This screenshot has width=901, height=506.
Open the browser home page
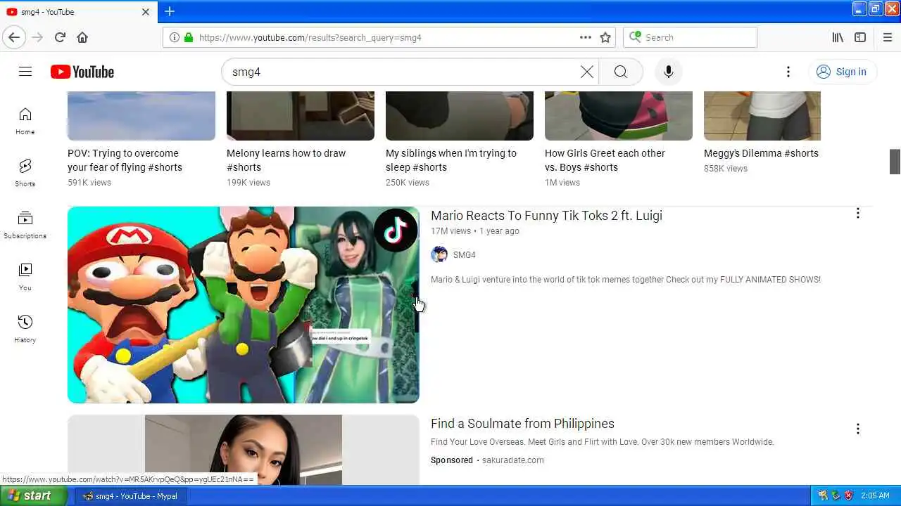[82, 37]
